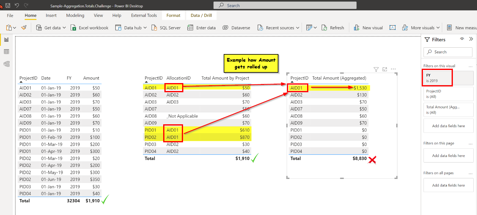This screenshot has width=477, height=215.
Task: Click the Format painter icon
Action: 24,28
